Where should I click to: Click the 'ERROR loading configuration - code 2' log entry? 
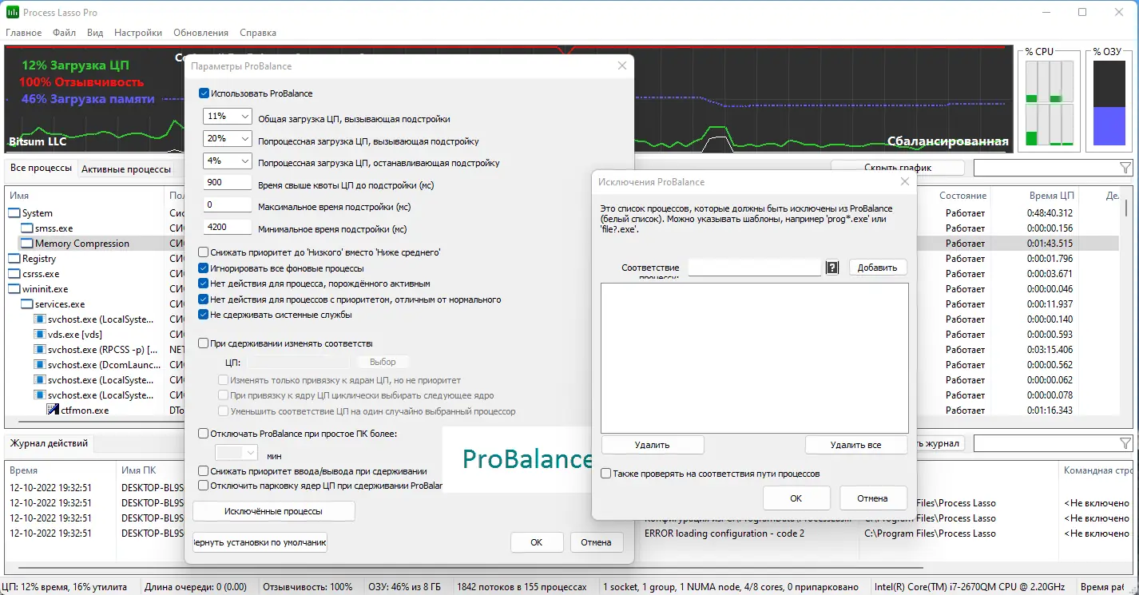pyautogui.click(x=724, y=534)
